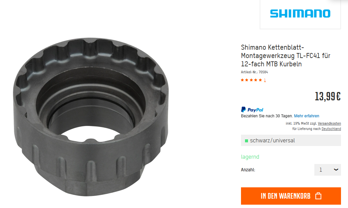Click the green availability square beside schwarz/universal
Viewport: 348px width, 208px height.
coord(246,141)
